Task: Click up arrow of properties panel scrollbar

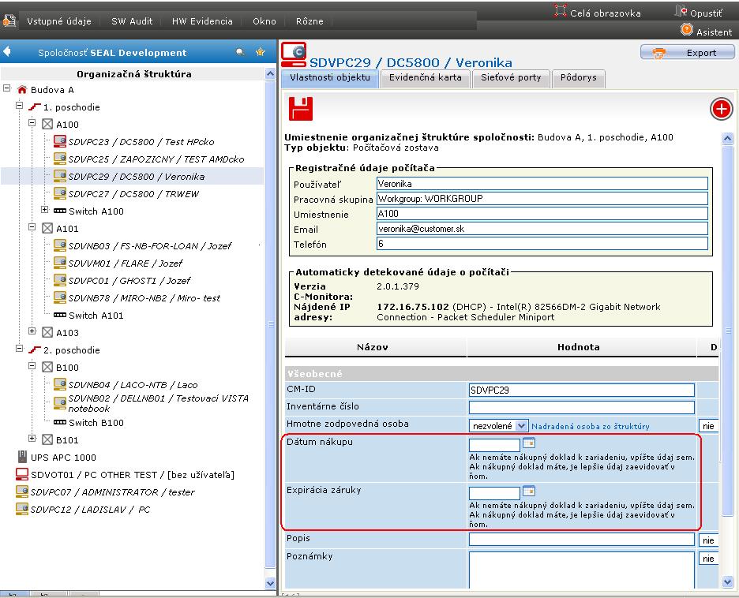Action: click(727, 138)
